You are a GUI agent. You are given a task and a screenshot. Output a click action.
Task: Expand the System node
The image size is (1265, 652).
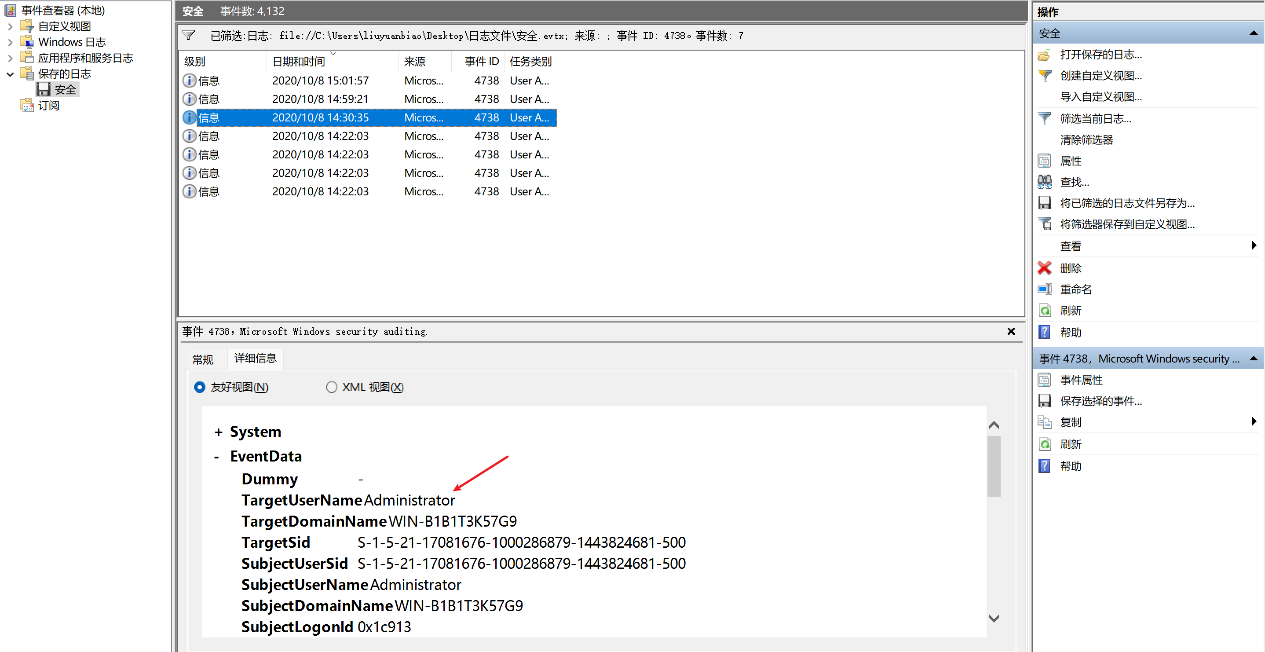219,432
